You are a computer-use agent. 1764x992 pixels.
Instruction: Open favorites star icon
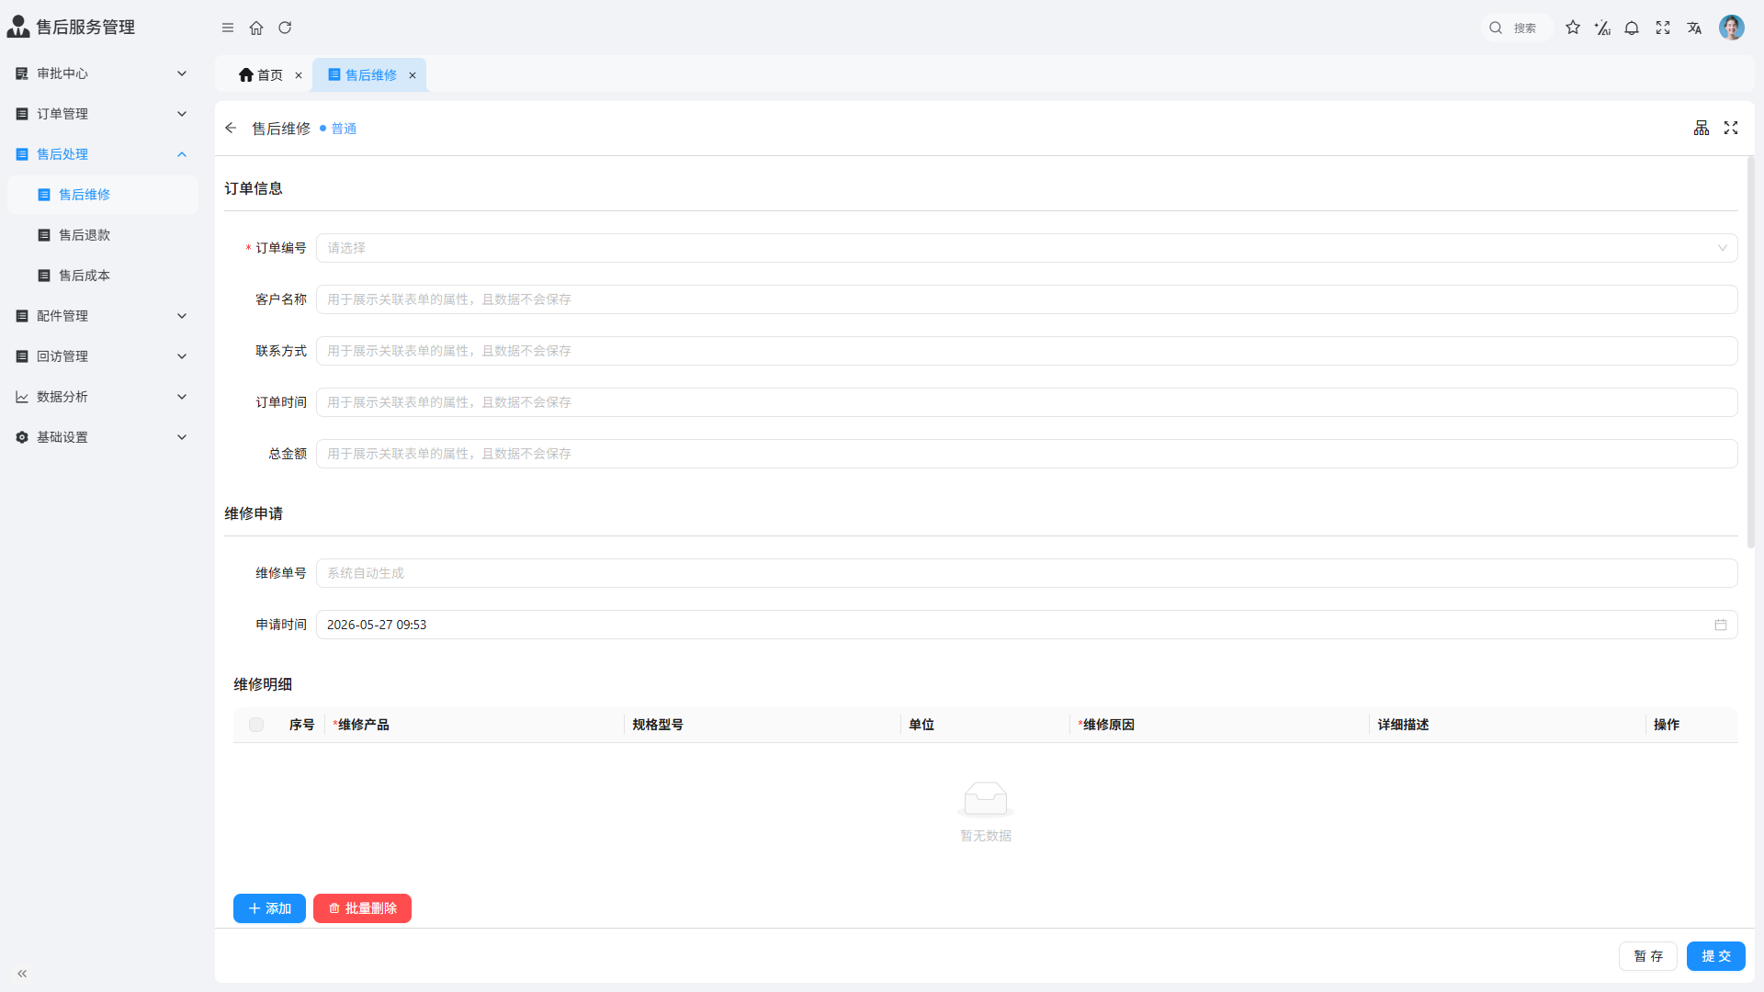pos(1573,28)
